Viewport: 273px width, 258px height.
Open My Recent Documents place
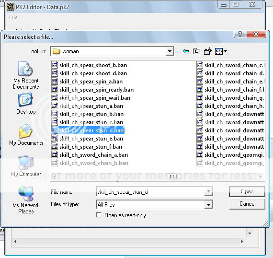pos(26,75)
